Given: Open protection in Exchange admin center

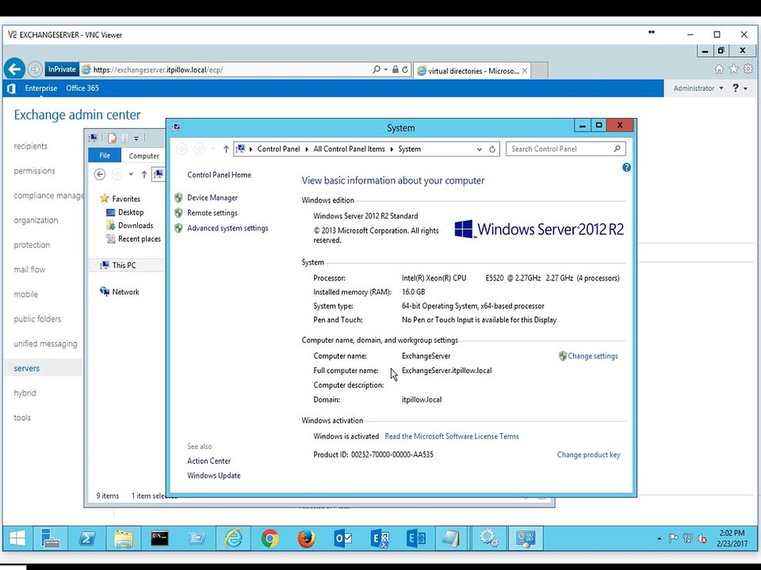Looking at the screenshot, I should tap(32, 245).
